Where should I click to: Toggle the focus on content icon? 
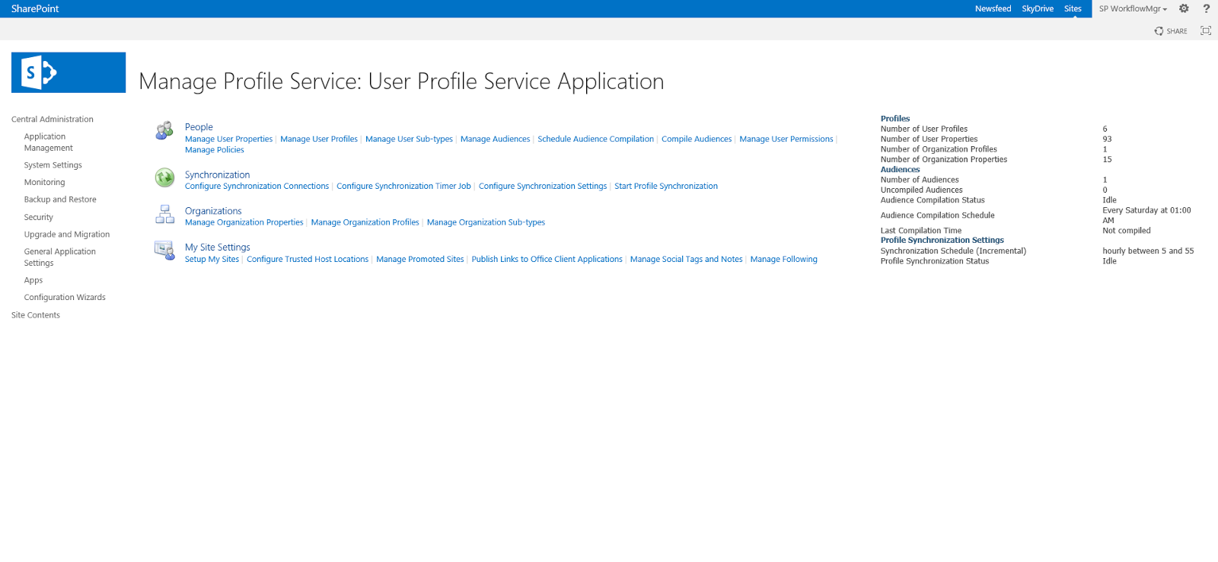(1206, 30)
